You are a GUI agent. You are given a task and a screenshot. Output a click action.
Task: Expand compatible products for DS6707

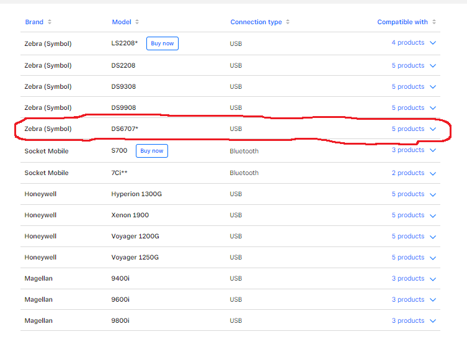(433, 129)
